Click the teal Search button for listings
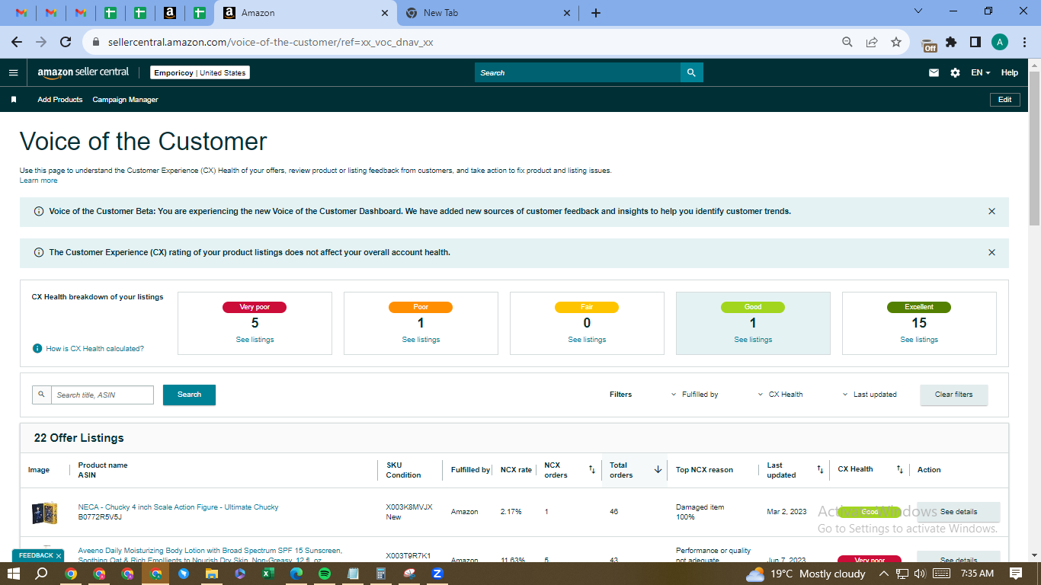The height and width of the screenshot is (585, 1041). click(189, 395)
